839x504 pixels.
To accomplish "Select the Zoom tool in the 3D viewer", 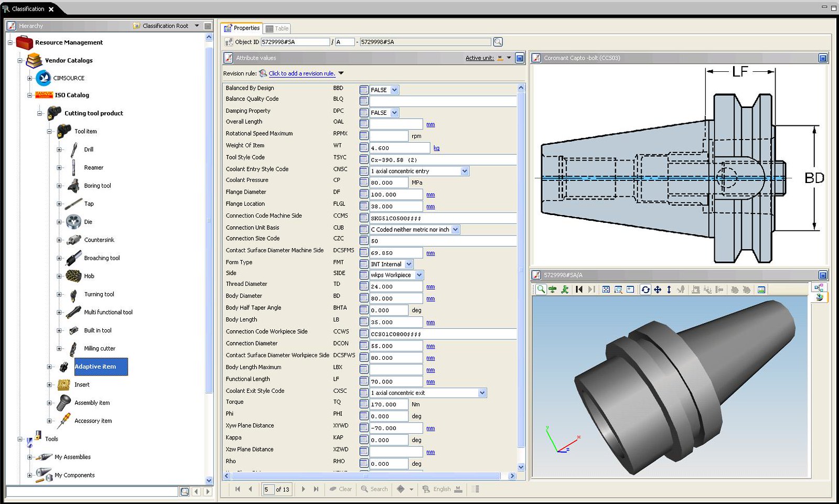I will tap(541, 289).
